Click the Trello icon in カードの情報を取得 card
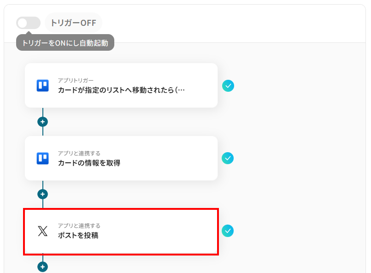371x273 pixels. (x=42, y=158)
